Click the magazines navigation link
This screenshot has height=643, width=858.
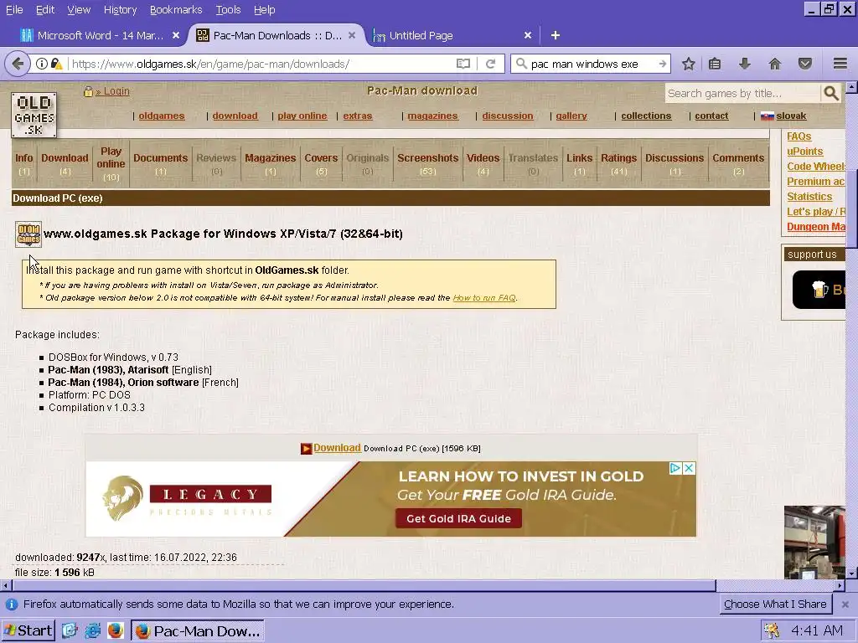click(432, 116)
